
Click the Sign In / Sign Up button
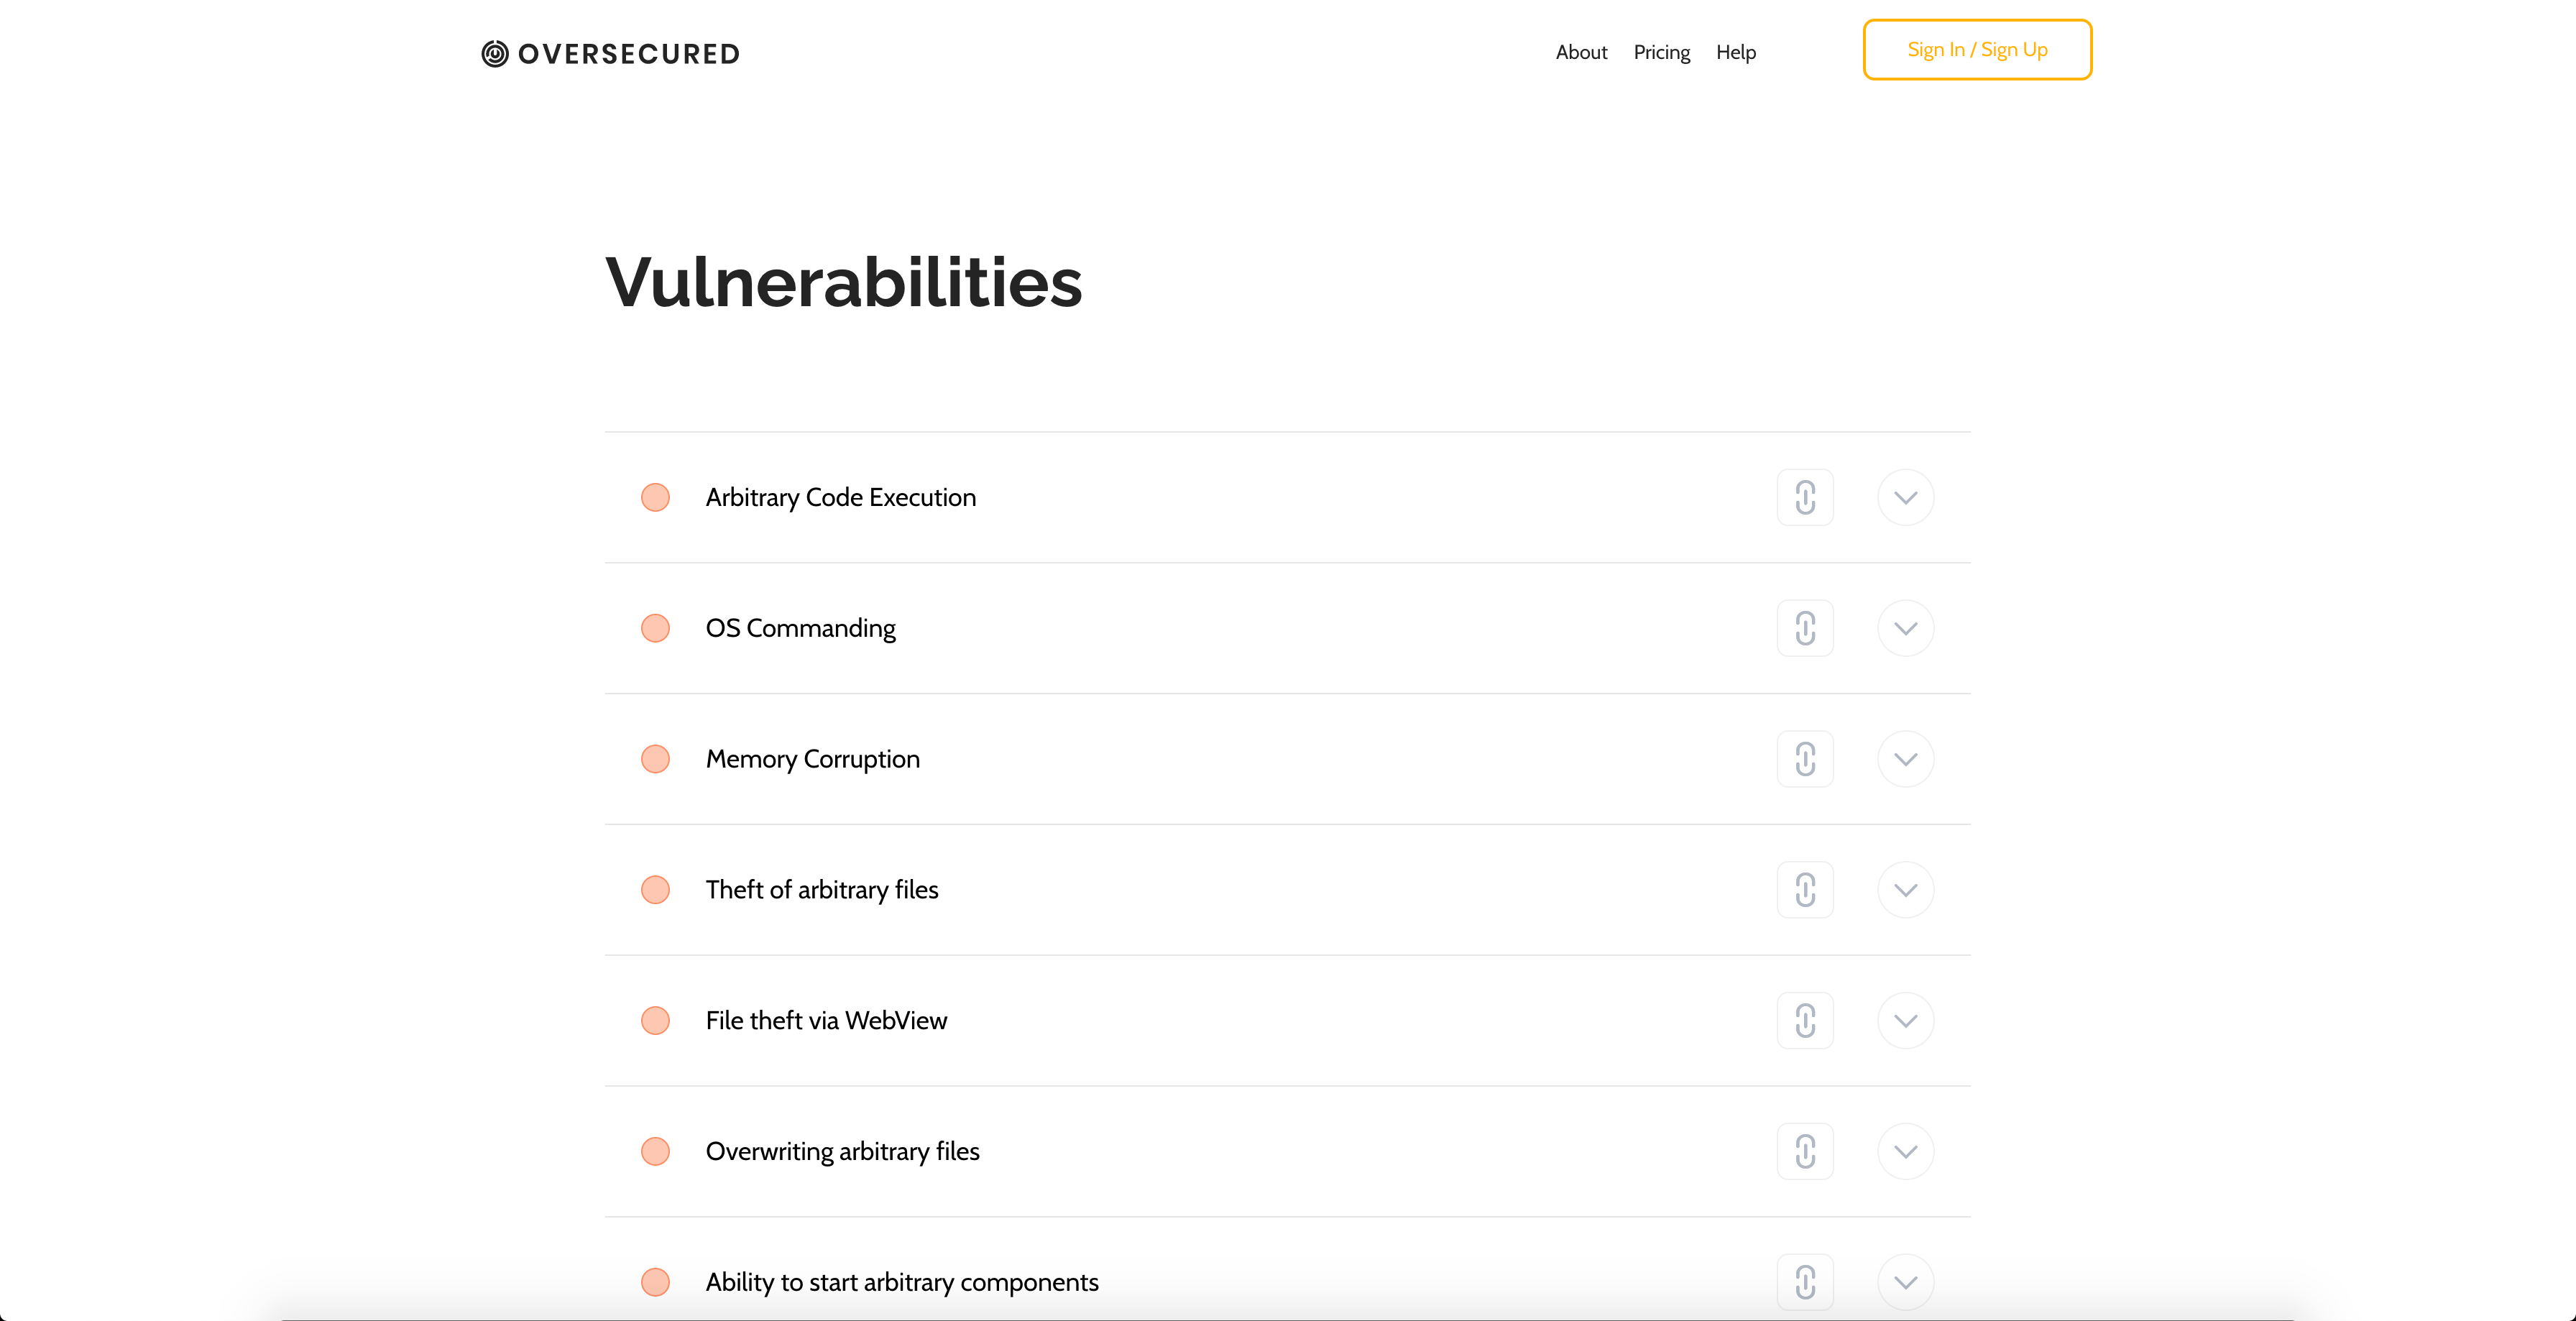coord(1976,49)
